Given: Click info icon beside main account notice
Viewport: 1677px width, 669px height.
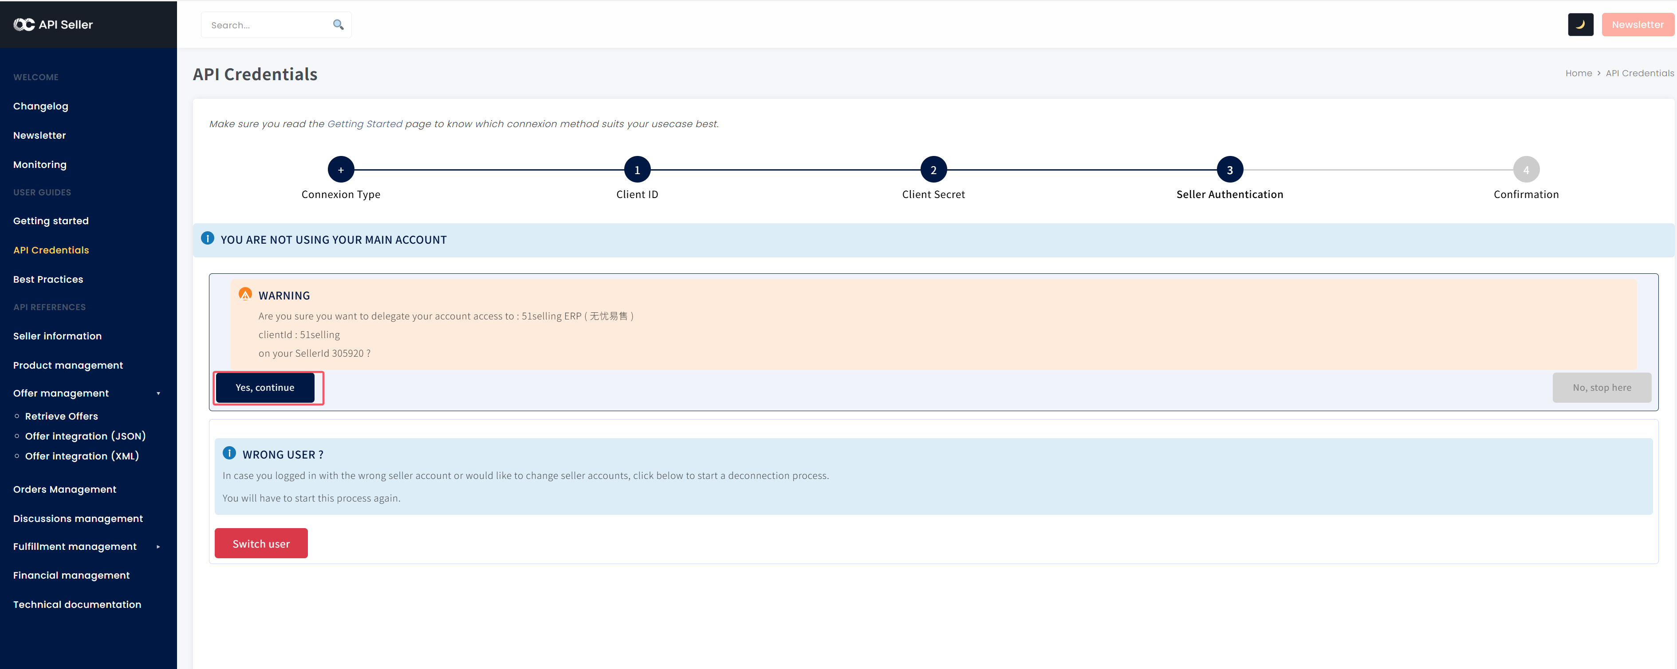Looking at the screenshot, I should [x=208, y=239].
